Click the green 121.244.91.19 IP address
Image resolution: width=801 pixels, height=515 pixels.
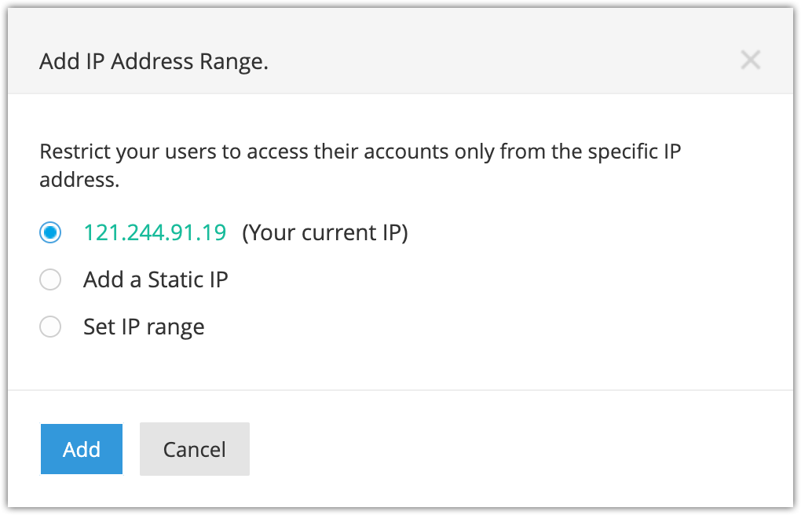tap(155, 233)
